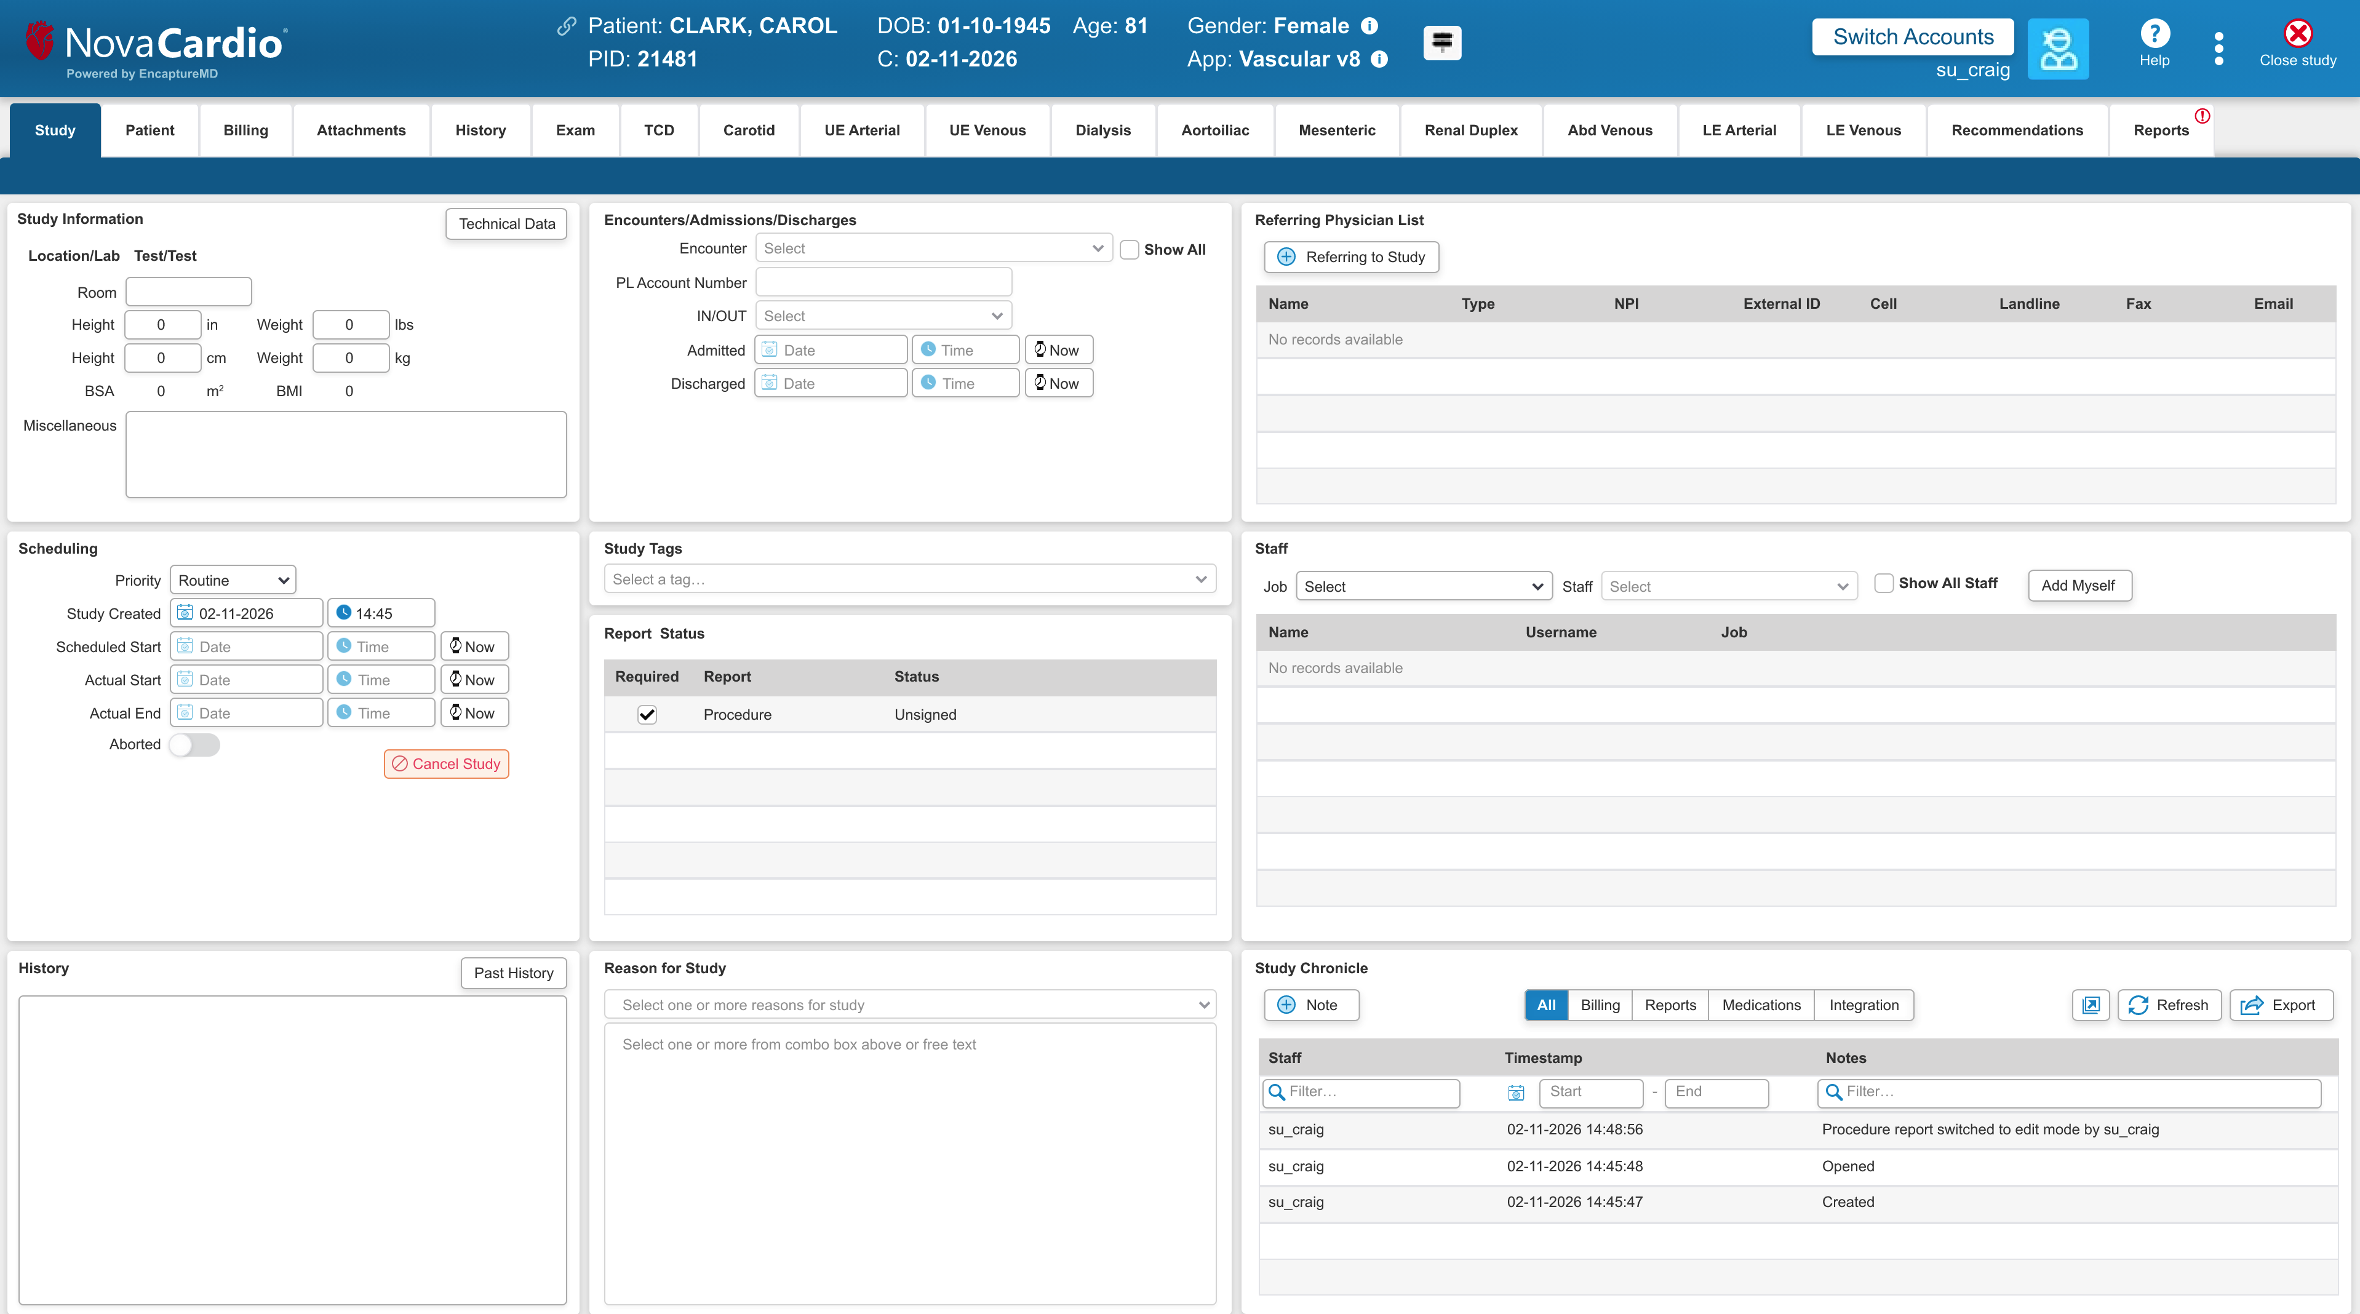Click the Study Created clock icon
This screenshot has width=2360, height=1314.
[343, 613]
